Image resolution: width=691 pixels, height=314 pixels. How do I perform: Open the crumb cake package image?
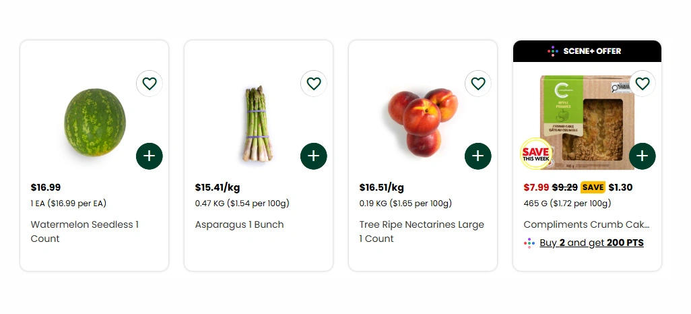click(x=587, y=122)
